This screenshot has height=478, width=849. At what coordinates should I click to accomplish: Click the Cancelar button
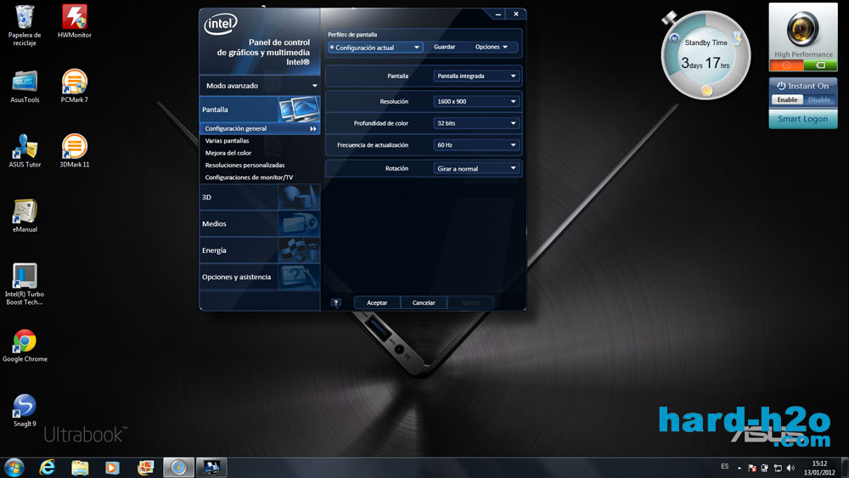424,302
